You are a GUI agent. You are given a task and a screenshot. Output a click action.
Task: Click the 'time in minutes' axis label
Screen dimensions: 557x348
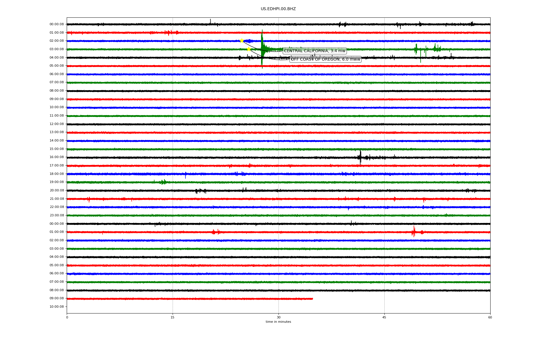coord(278,322)
